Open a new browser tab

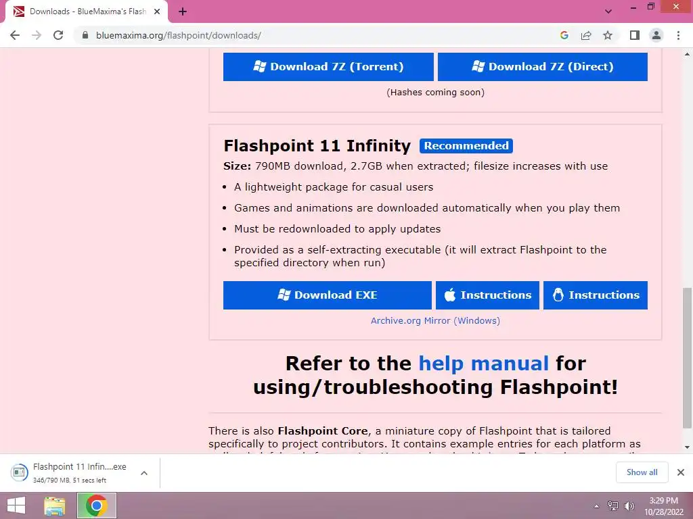tap(183, 11)
